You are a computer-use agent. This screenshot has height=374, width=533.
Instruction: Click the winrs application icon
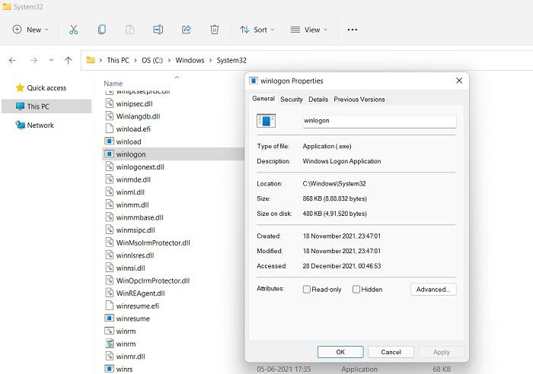point(109,369)
